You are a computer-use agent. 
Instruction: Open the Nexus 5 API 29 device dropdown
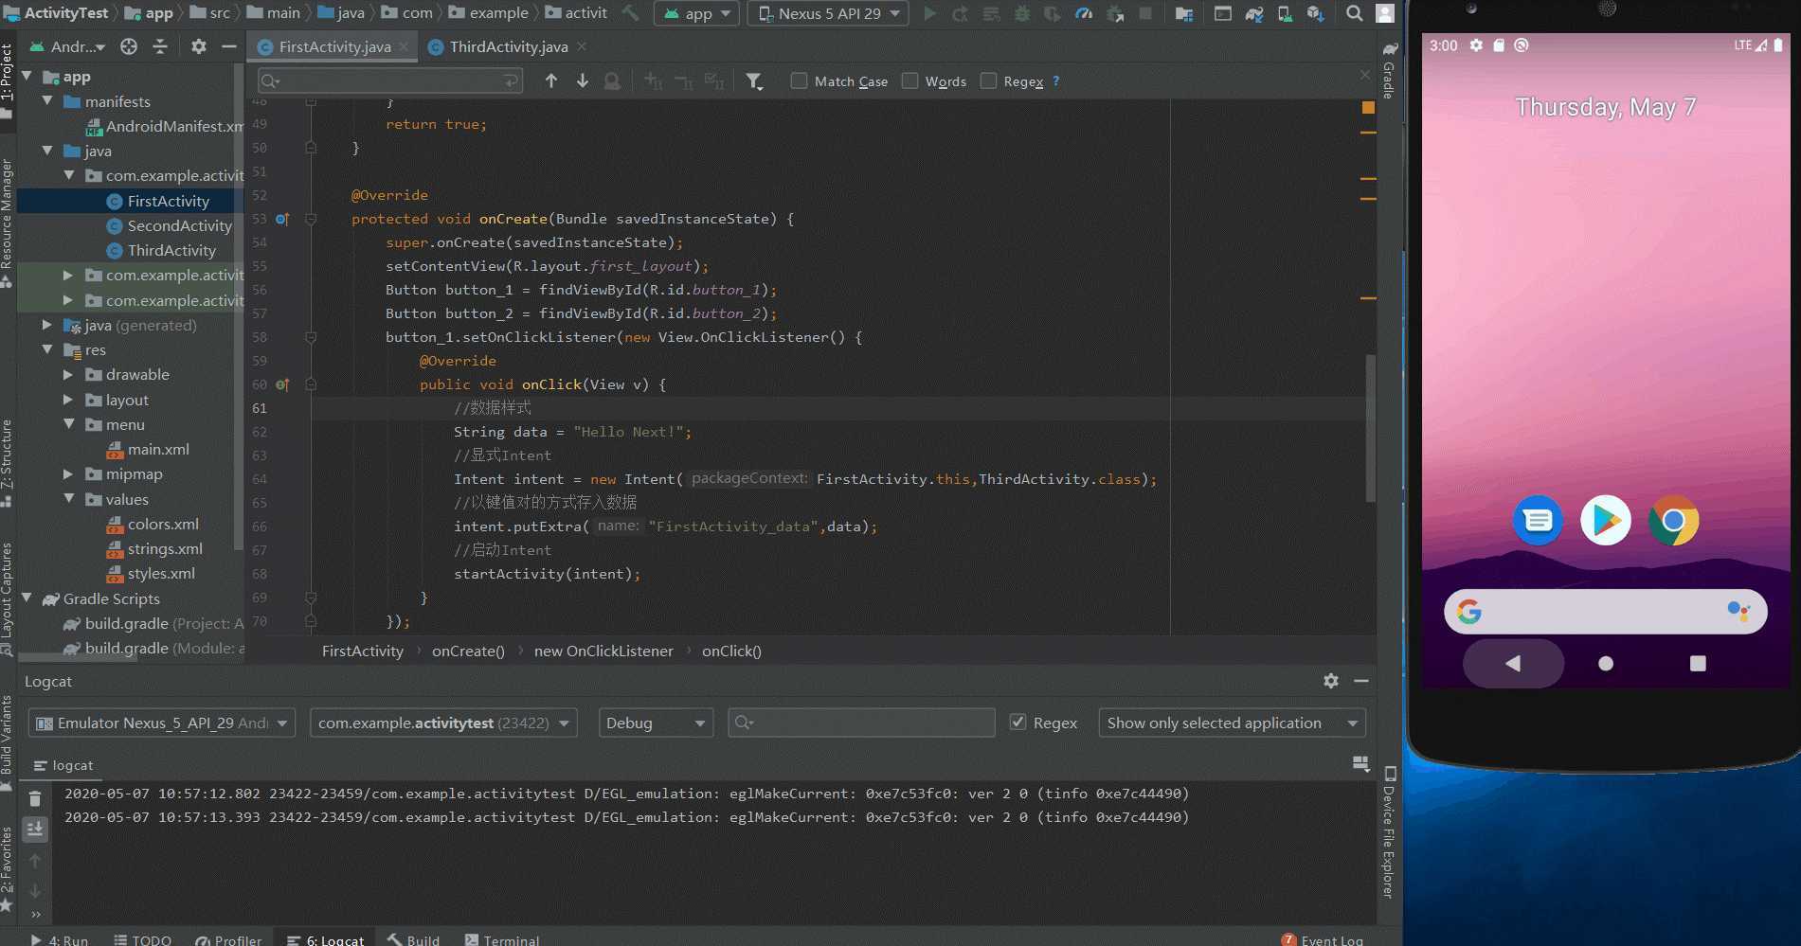(828, 13)
